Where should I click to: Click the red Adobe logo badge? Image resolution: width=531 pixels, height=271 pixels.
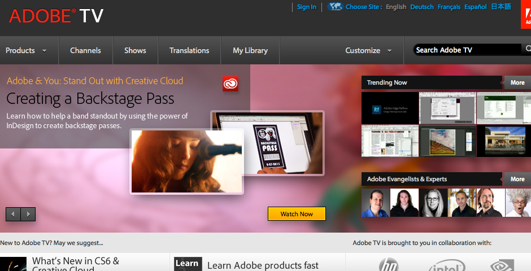[526, 15]
